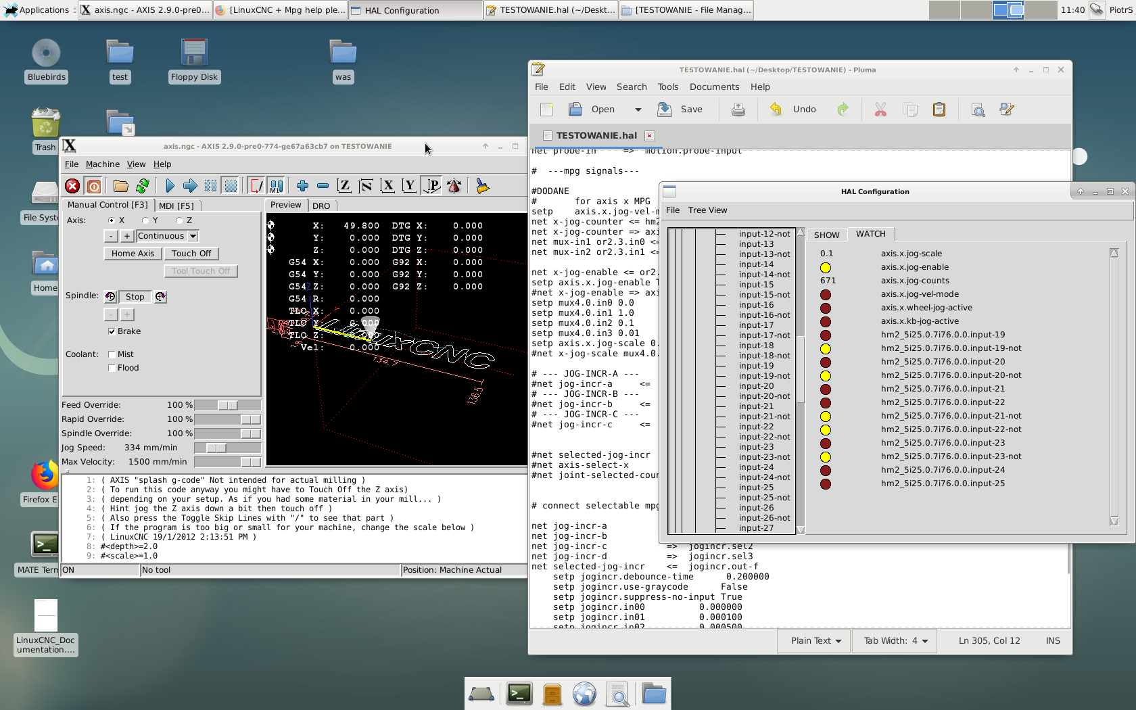Open Search menu in Pluma

pyautogui.click(x=632, y=87)
